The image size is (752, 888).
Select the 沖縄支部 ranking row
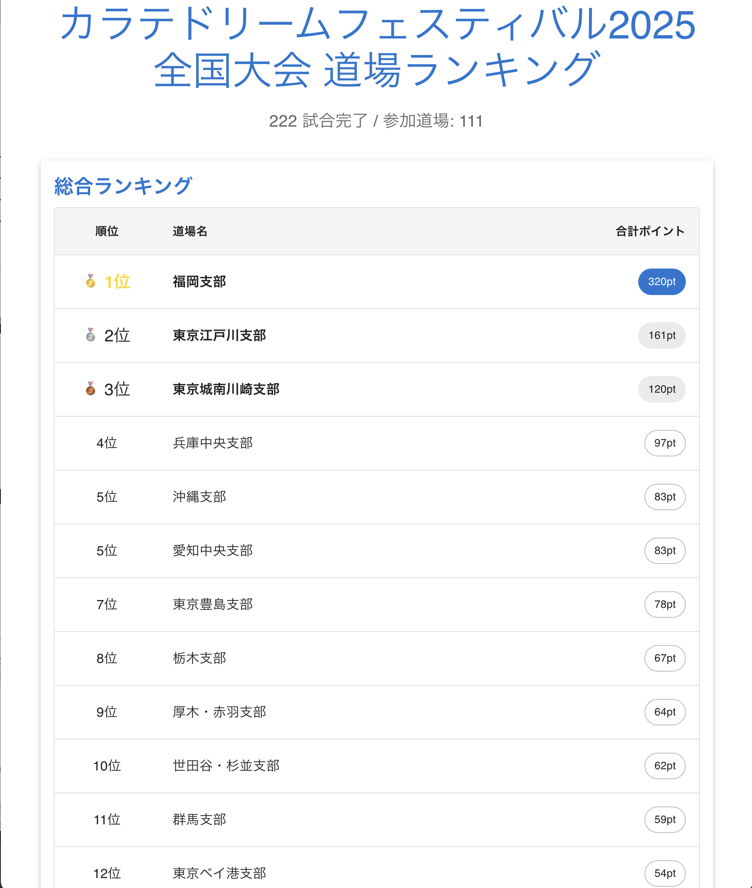pos(377,497)
